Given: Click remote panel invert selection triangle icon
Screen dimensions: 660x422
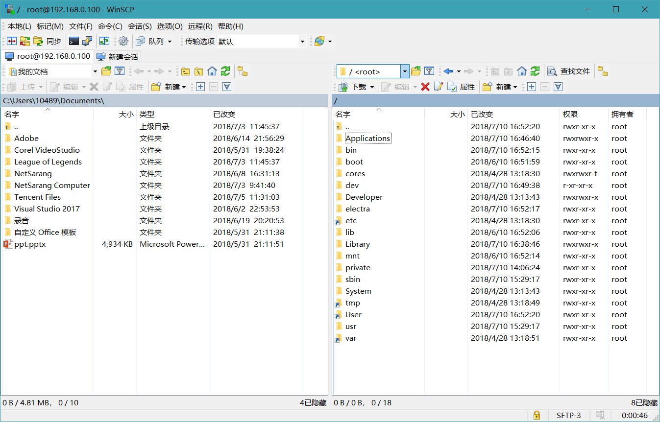Looking at the screenshot, I should click(558, 87).
